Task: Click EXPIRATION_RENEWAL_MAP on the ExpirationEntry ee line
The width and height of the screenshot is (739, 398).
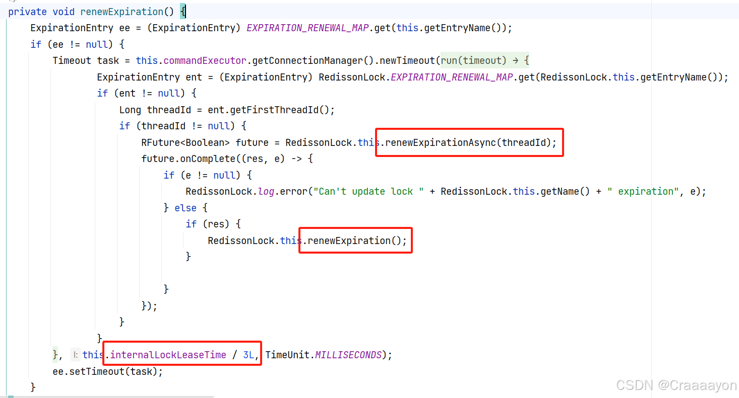Action: click(x=307, y=28)
